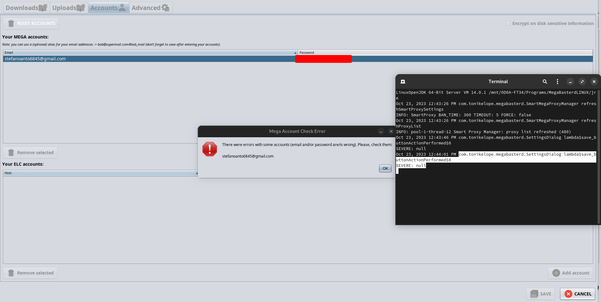601x302 pixels.
Task: Click the user icon on the Accounts tab
Action: click(x=122, y=8)
